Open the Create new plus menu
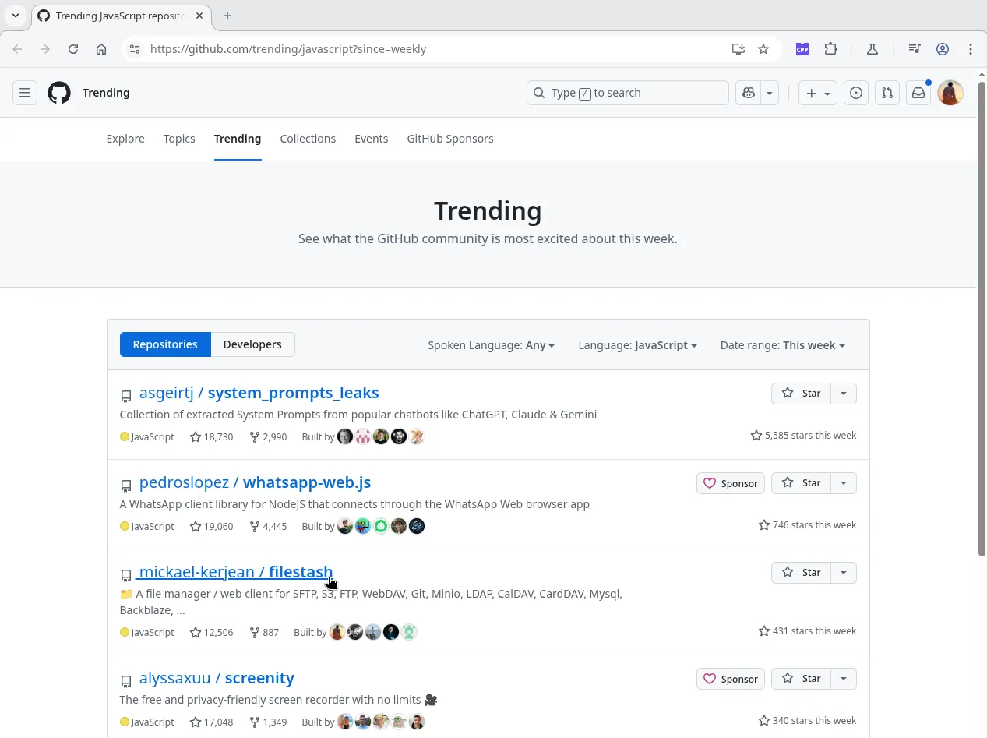Viewport: 987px width, 738px height. point(818,93)
